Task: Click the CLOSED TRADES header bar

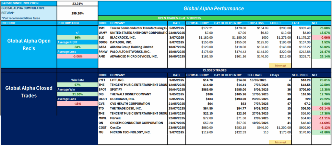Action: pos(215,70)
